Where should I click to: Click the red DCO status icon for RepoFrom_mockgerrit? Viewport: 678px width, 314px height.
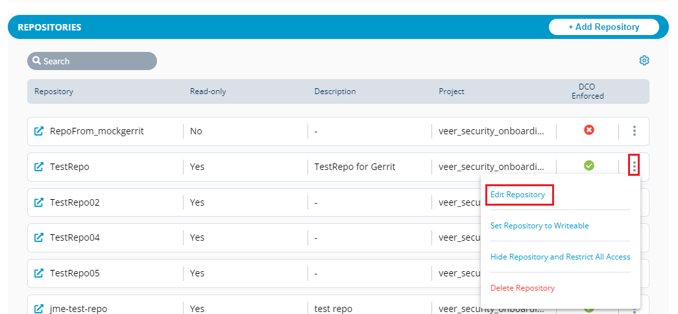tap(588, 130)
